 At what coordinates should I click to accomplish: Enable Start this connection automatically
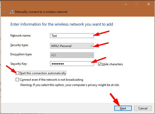point(17,73)
